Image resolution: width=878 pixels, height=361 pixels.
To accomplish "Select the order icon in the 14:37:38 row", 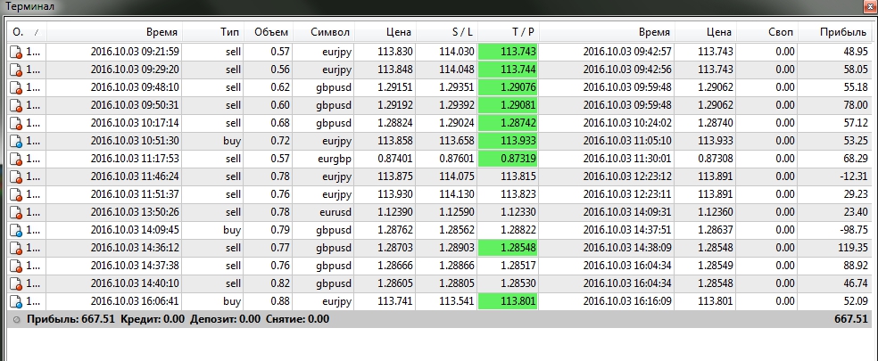I will [16, 266].
